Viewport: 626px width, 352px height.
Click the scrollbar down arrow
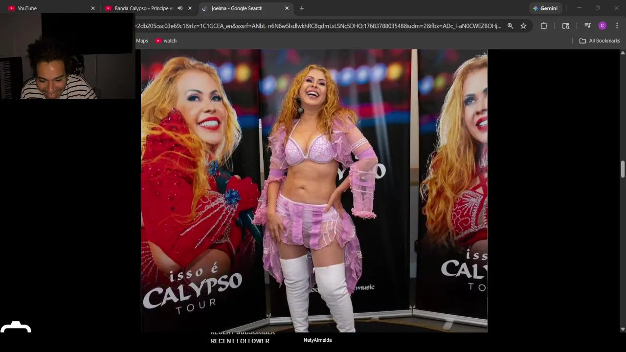point(623,330)
